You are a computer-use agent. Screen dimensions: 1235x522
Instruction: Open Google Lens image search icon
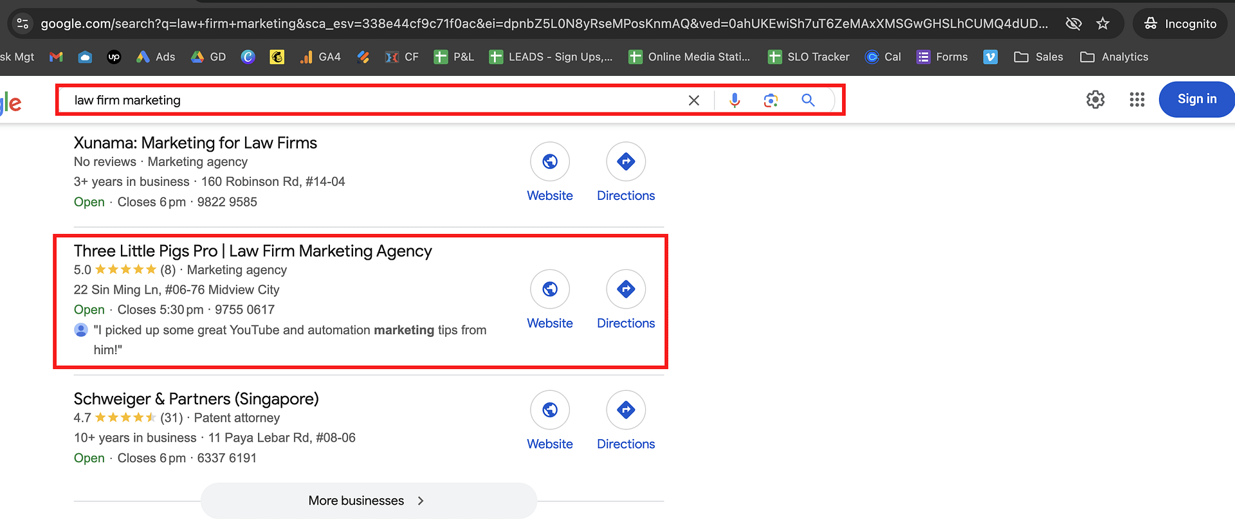771,100
